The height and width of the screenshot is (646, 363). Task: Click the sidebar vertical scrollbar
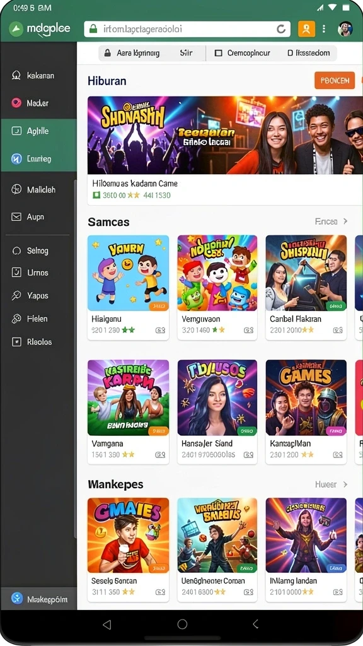[75, 358]
